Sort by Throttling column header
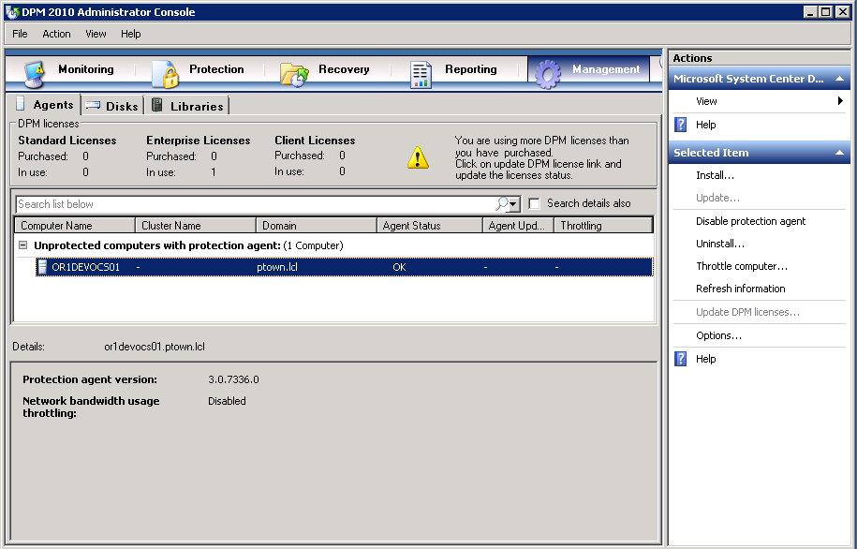857x549 pixels. [603, 225]
